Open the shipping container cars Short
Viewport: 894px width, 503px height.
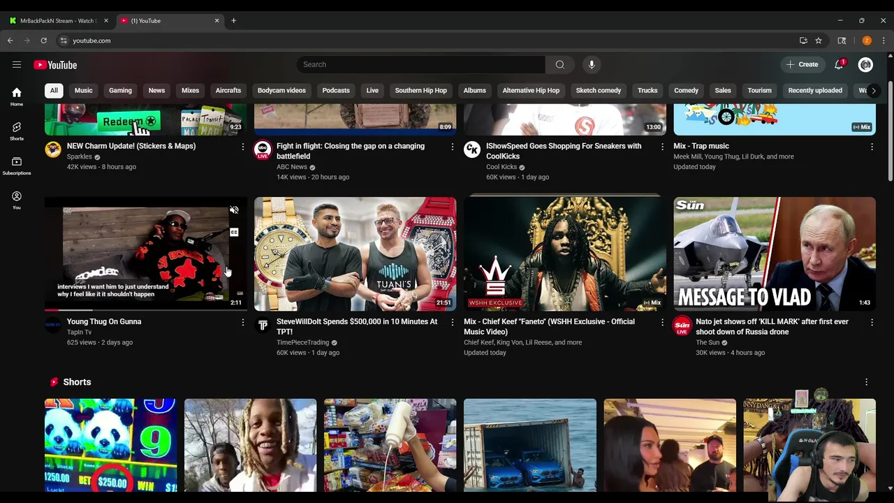[x=530, y=445]
